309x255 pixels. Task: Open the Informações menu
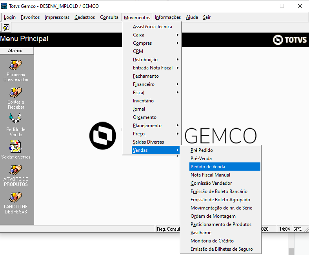point(168,17)
